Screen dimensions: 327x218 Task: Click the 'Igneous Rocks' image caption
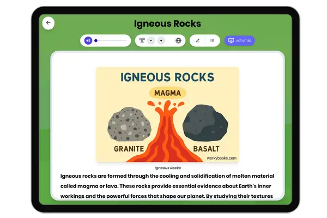coord(168,168)
